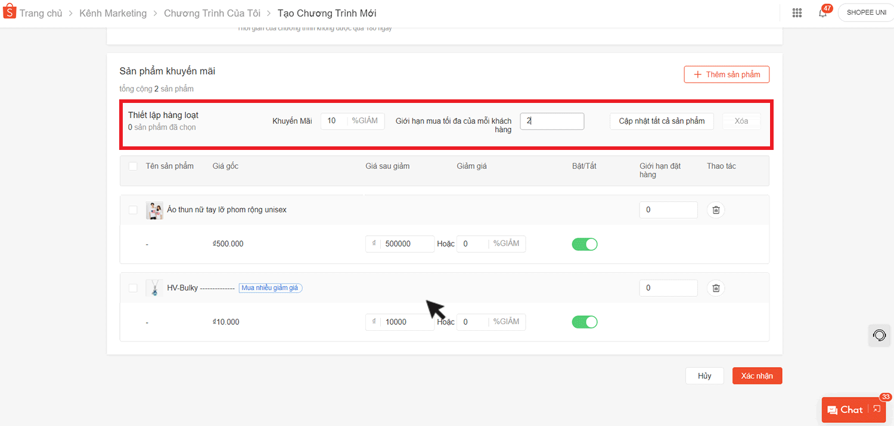Navigate to Chương Trình Của Tôi breadcrumb
Screen dimensions: 894x426
pos(212,13)
